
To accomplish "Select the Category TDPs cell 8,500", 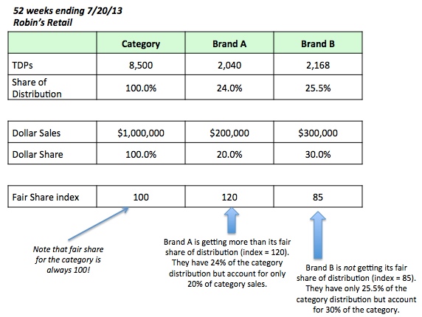I will point(141,64).
